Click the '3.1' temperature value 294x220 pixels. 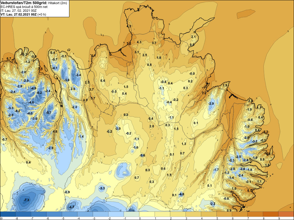pos(137,52)
